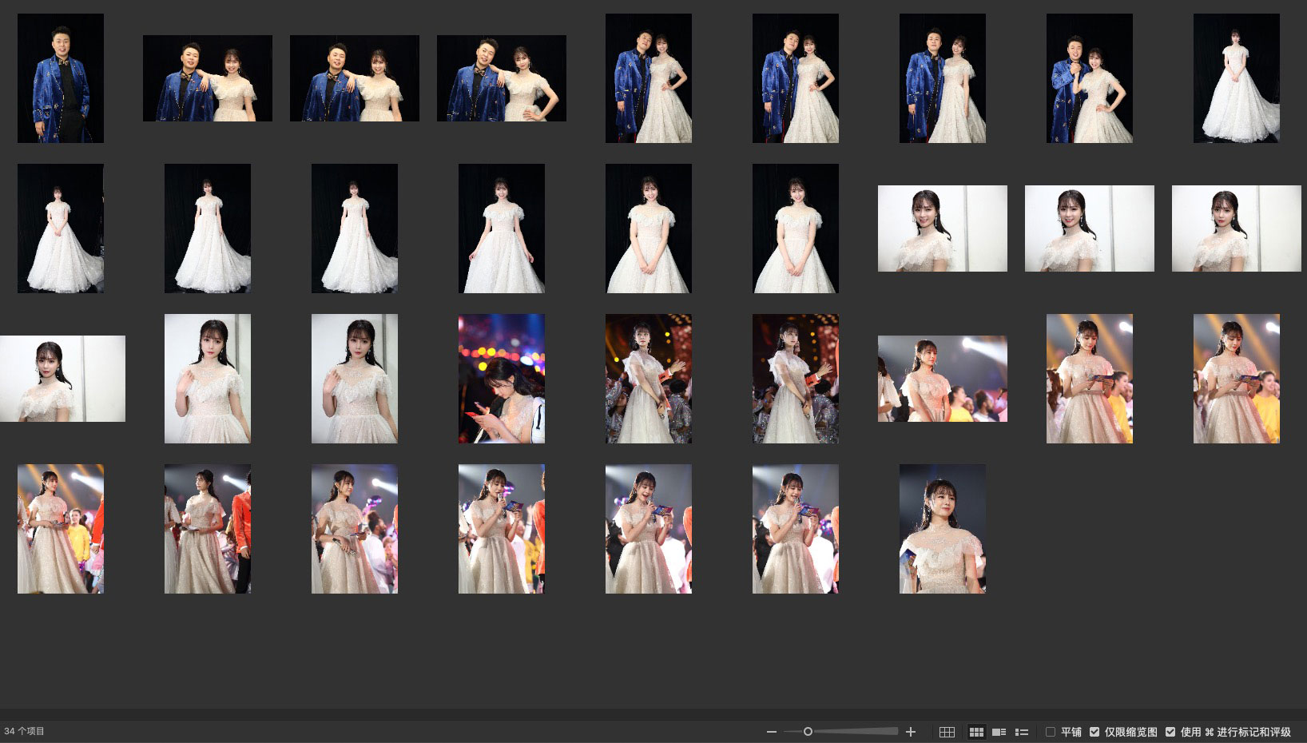Screen dimensions: 1307x743
Task: Switch to list view icon
Action: pyautogui.click(x=1021, y=732)
